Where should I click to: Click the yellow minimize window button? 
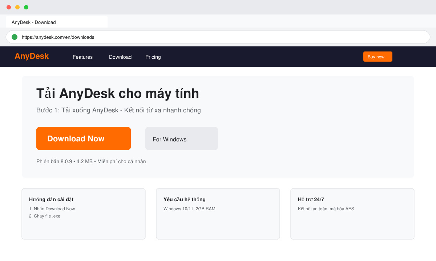point(17,7)
